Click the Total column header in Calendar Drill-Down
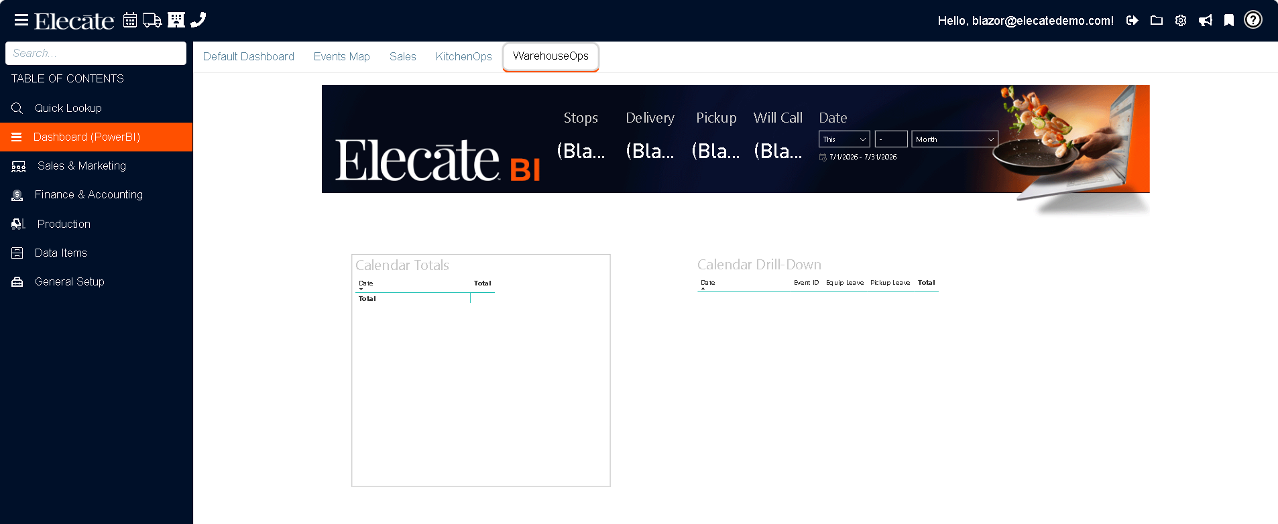Image resolution: width=1278 pixels, height=524 pixels. (927, 283)
